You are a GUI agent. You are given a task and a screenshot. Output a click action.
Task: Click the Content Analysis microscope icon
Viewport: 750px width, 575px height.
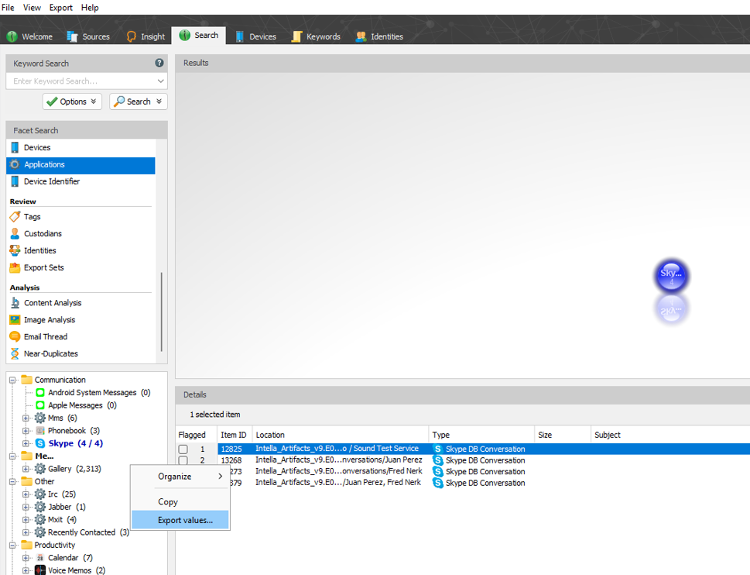[x=15, y=303]
